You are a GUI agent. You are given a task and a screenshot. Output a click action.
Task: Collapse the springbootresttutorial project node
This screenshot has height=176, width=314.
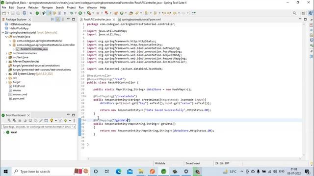[3, 33]
